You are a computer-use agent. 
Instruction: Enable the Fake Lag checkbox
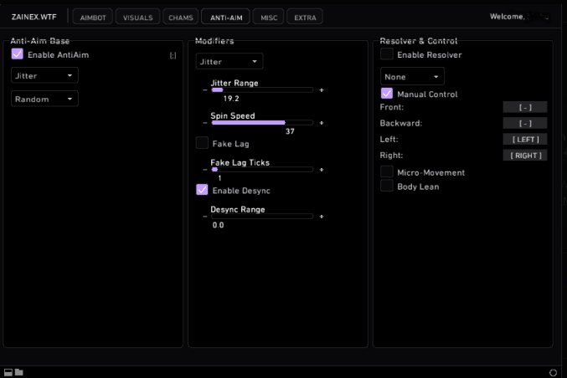point(202,143)
